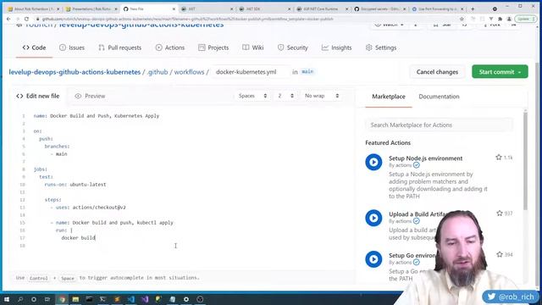Screen dimensions: 542x305
Task: Switch to the Encrypted secrets browser tab
Action: [x=379, y=9]
